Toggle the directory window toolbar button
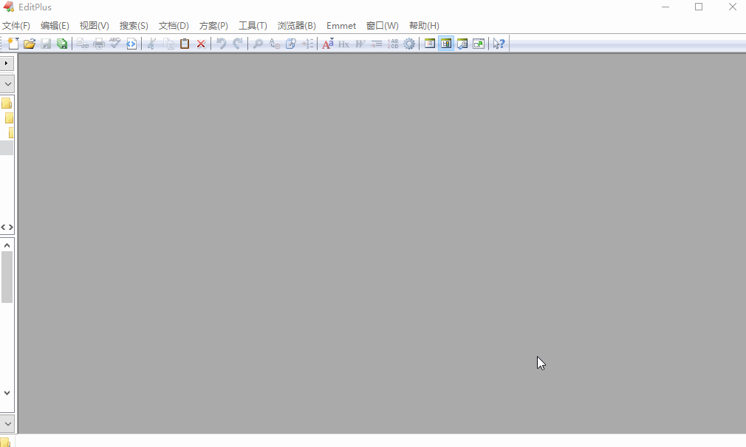The width and height of the screenshot is (746, 447). coord(430,44)
